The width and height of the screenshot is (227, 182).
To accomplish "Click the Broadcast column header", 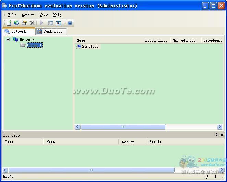I will tap(212, 40).
